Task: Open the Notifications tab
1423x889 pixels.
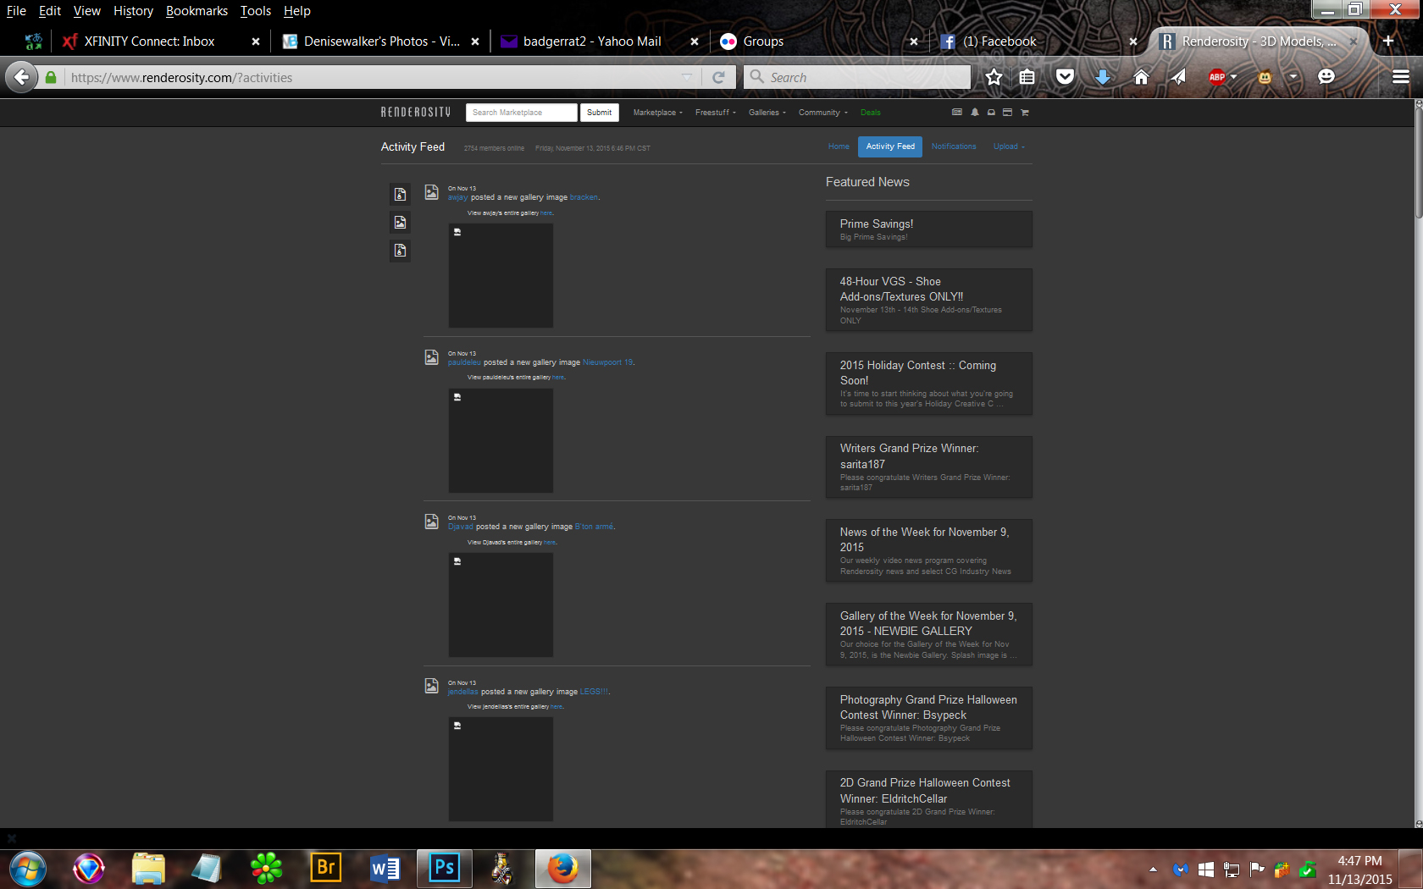Action: click(954, 146)
